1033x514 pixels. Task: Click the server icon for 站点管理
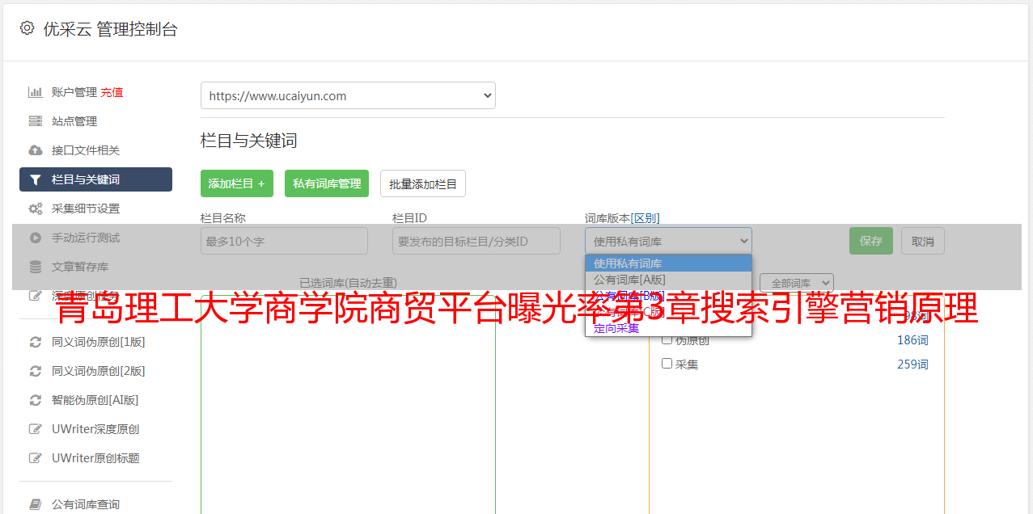pyautogui.click(x=35, y=121)
